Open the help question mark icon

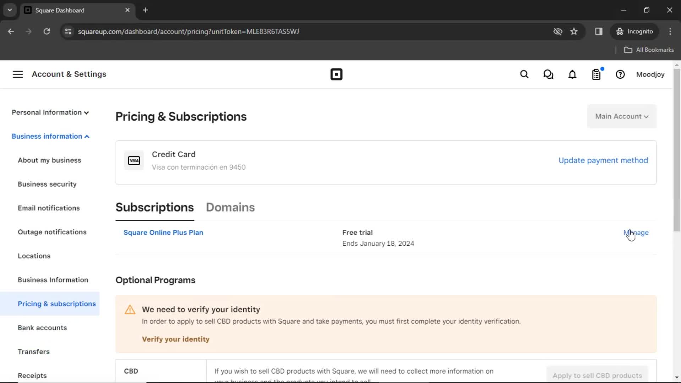pos(620,74)
